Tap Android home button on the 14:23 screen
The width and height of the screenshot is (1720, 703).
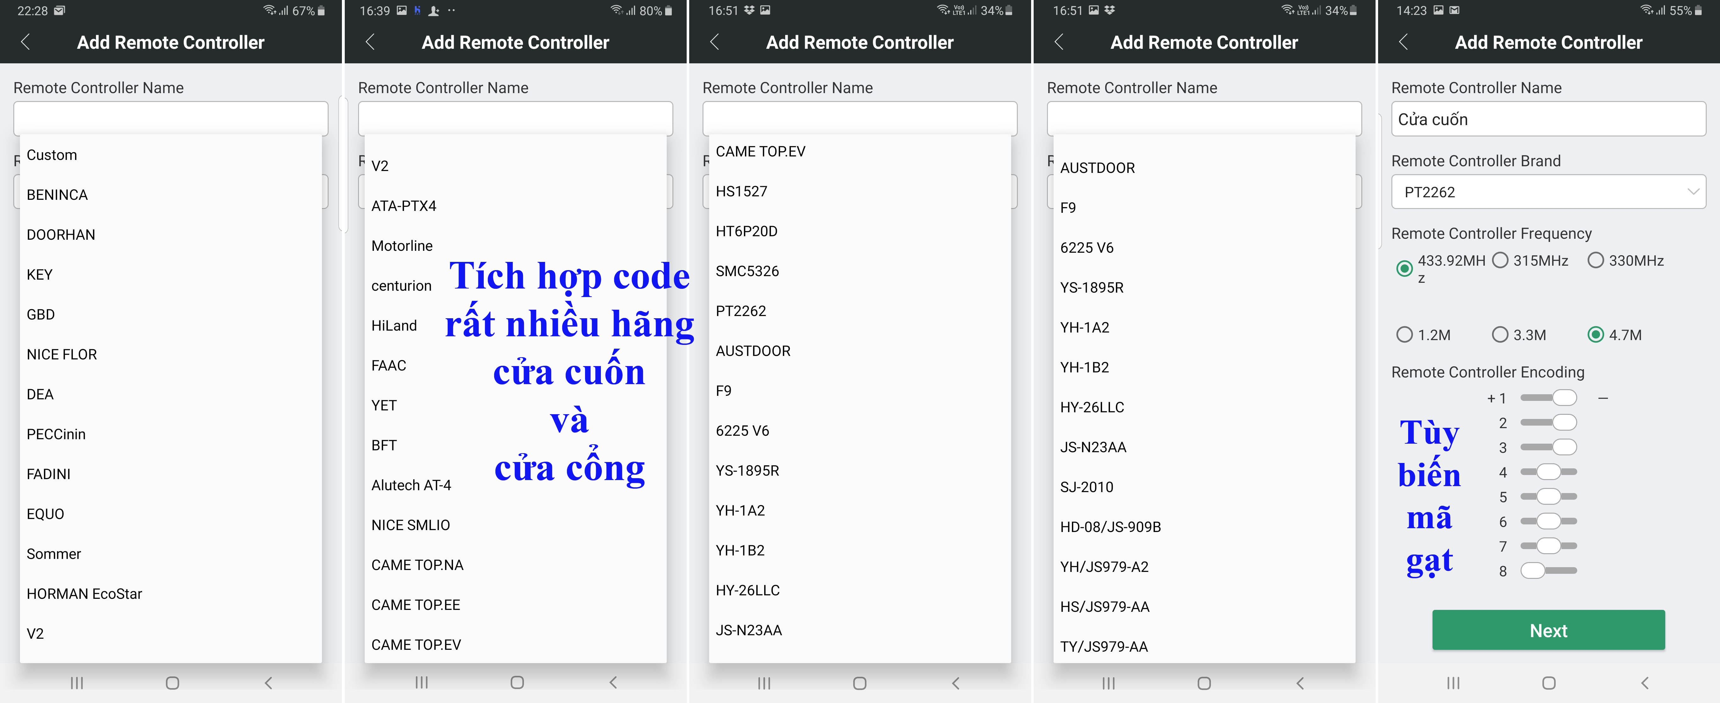click(x=1549, y=682)
